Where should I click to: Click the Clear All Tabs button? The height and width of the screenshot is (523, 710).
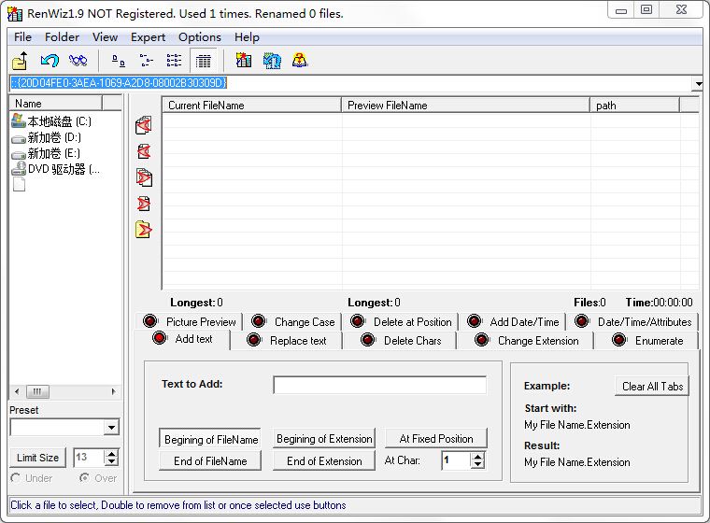pyautogui.click(x=652, y=387)
